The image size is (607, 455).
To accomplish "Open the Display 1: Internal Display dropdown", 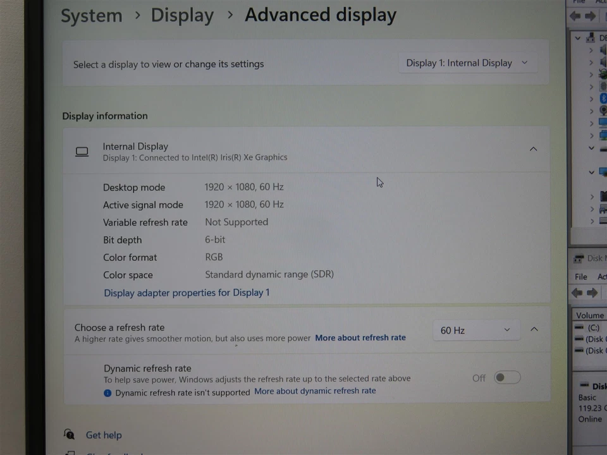I will [x=468, y=63].
